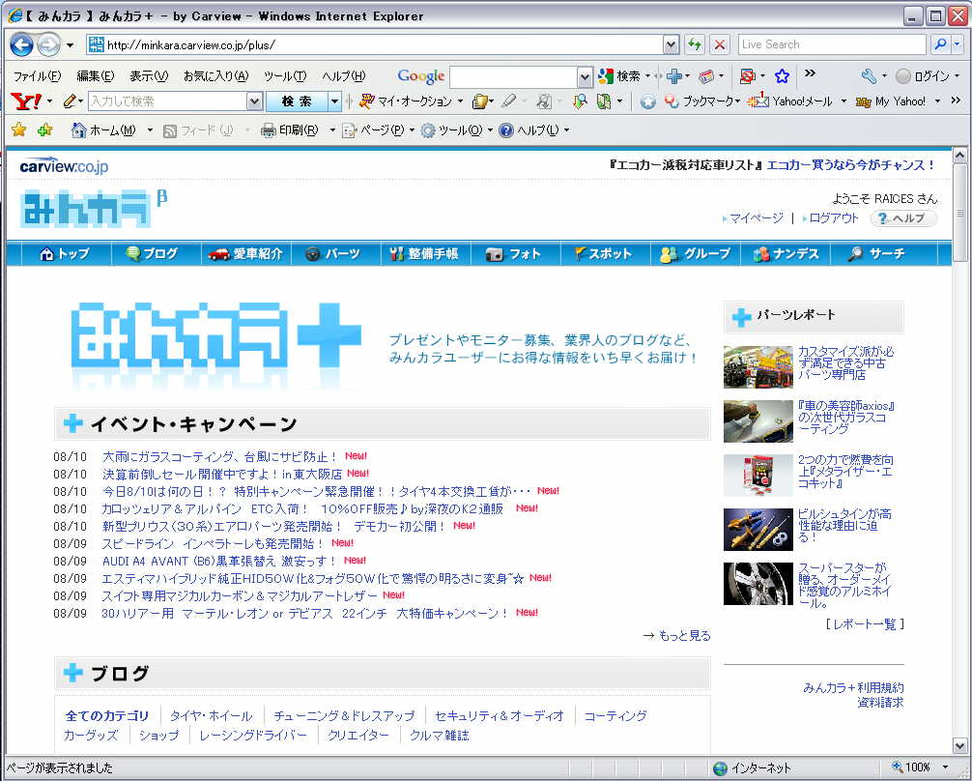This screenshot has width=972, height=781.
Task: Open the Google search box dropdown
Action: [x=585, y=77]
